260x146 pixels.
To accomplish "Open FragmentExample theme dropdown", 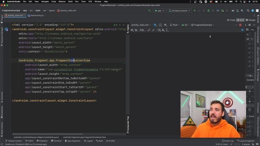I will 203,25.
